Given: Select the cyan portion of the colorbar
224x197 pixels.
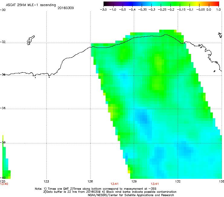Looking at the screenshot, I should click(x=153, y=4).
